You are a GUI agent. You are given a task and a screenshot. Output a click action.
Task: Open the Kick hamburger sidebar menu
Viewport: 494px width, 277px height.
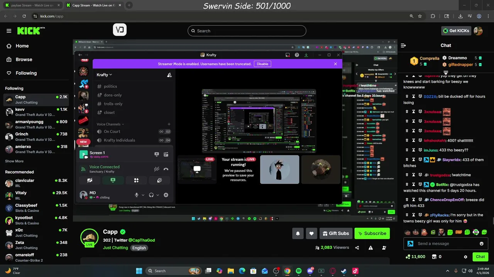9,31
